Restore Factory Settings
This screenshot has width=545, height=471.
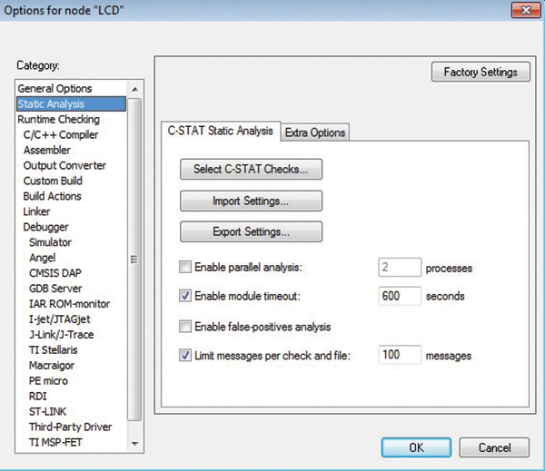point(481,72)
